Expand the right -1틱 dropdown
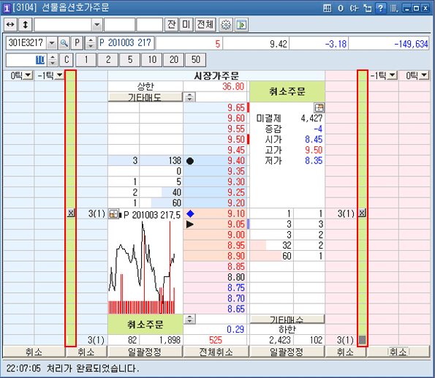Image resolution: width=435 pixels, height=378 pixels. (x=393, y=75)
